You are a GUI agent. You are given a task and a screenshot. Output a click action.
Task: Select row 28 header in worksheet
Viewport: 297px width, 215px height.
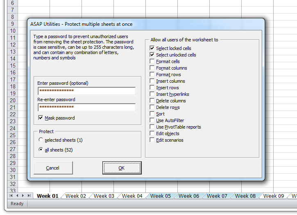pyautogui.click(x=13, y=156)
